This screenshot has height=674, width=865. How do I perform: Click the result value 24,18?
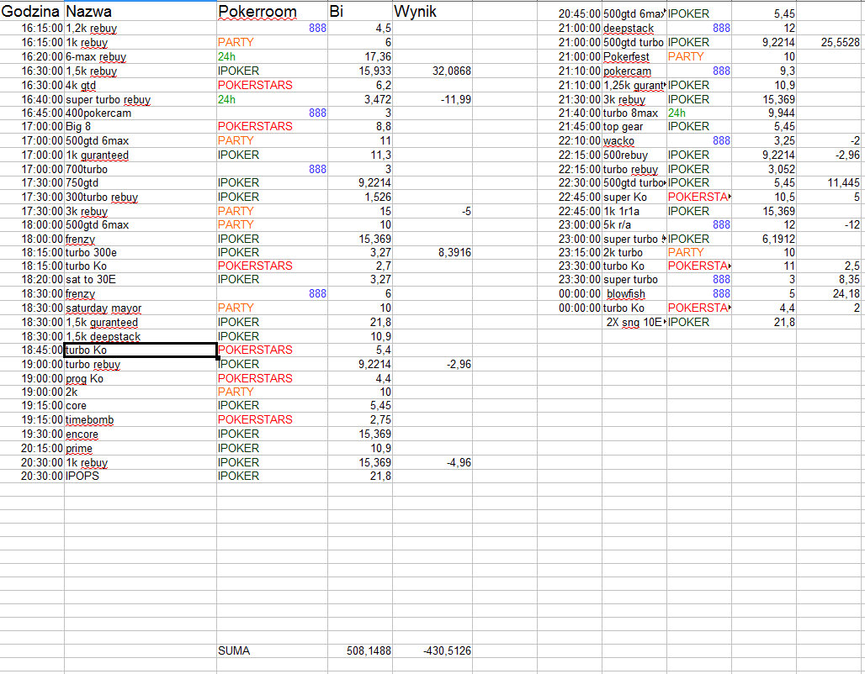pyautogui.click(x=829, y=294)
